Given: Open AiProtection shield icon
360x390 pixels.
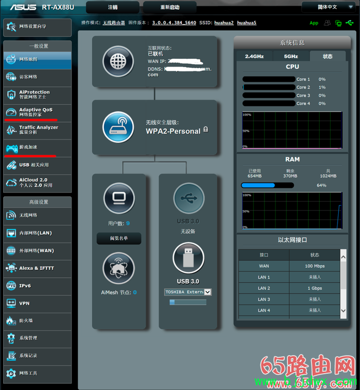Looking at the screenshot, I should click(x=11, y=95).
